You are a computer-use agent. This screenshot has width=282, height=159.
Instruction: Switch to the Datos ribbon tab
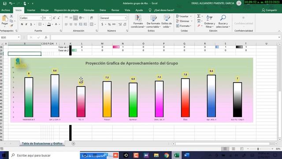coord(103,10)
